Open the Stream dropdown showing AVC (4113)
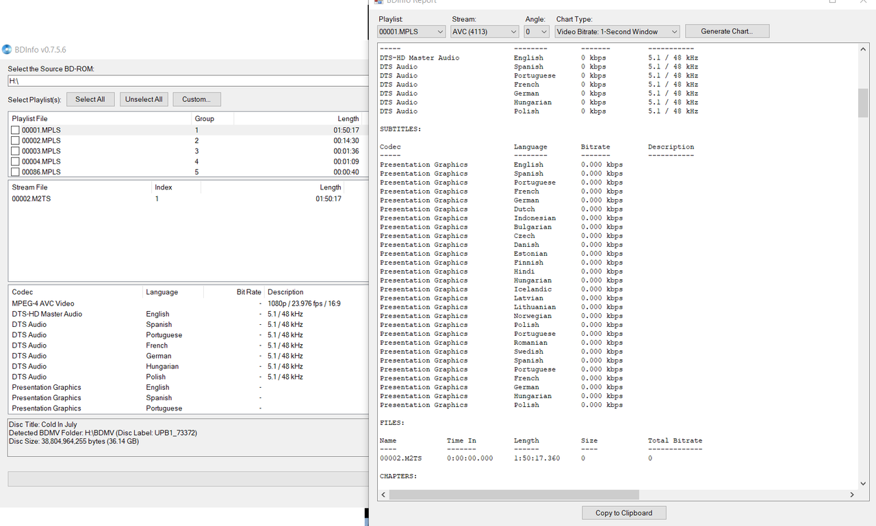The height and width of the screenshot is (526, 876). click(485, 31)
